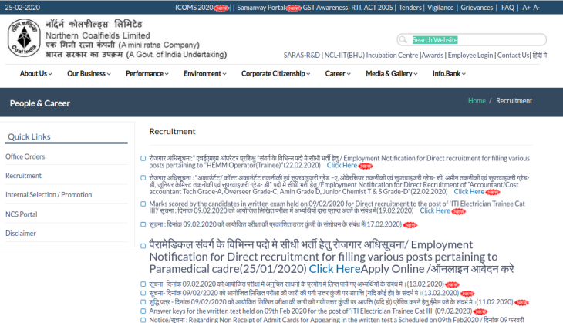Click new badge beside ICOMS 2020

pyautogui.click(x=221, y=8)
